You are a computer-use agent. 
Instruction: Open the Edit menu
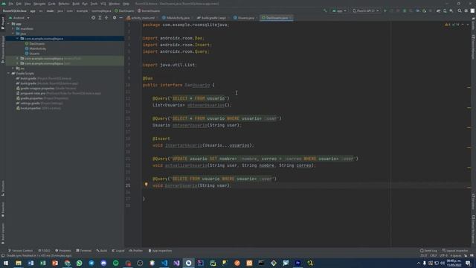(19, 4)
